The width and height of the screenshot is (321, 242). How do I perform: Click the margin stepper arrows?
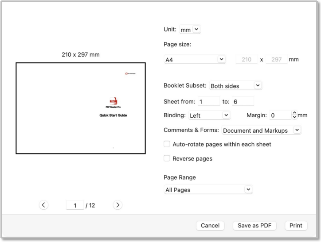click(294, 115)
